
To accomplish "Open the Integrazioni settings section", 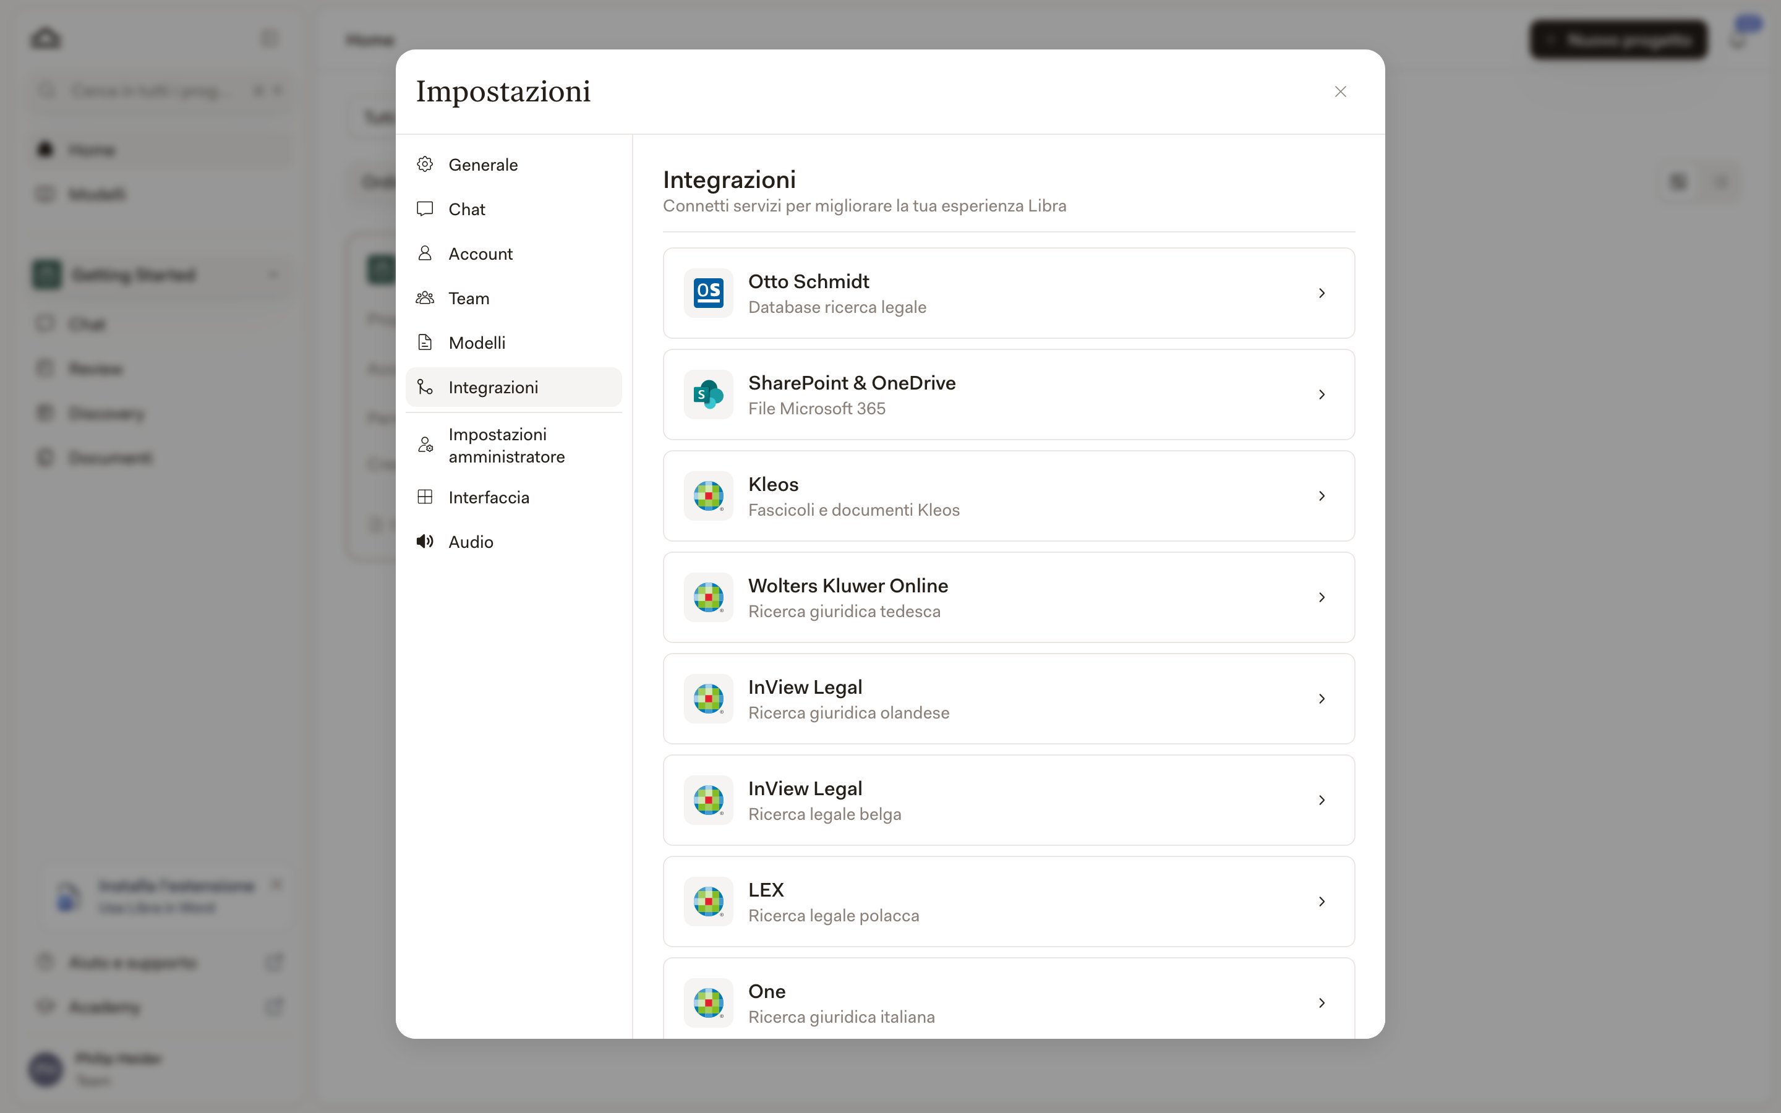I will (x=514, y=387).
